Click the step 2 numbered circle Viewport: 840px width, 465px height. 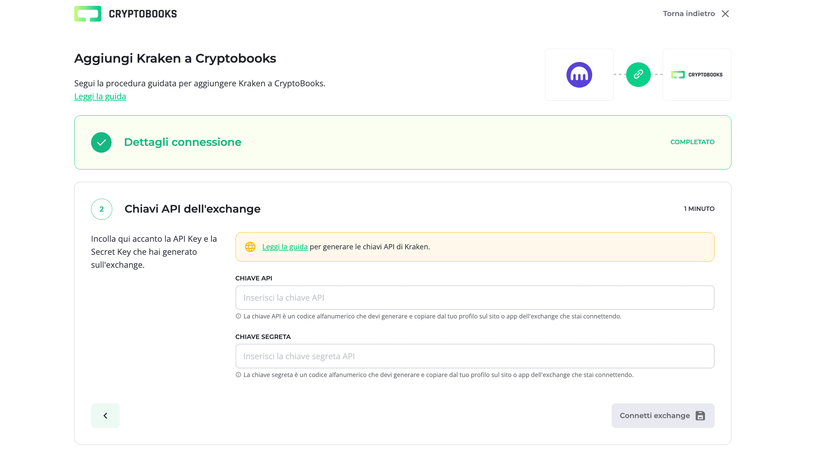point(101,209)
